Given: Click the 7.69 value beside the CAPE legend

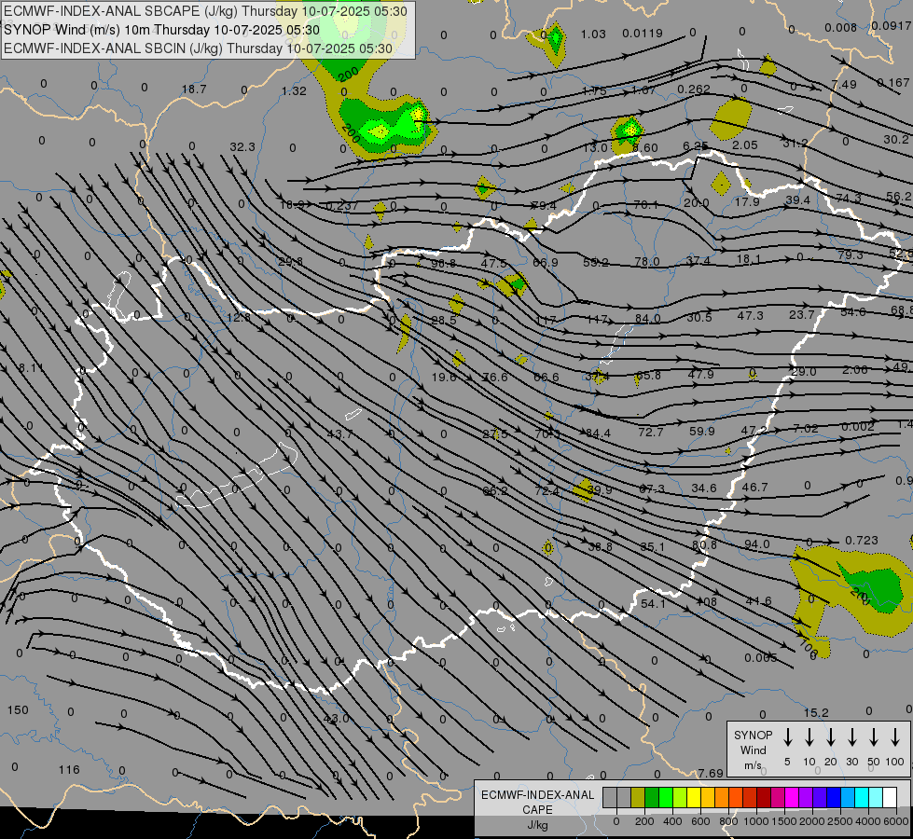Looking at the screenshot, I should [711, 773].
